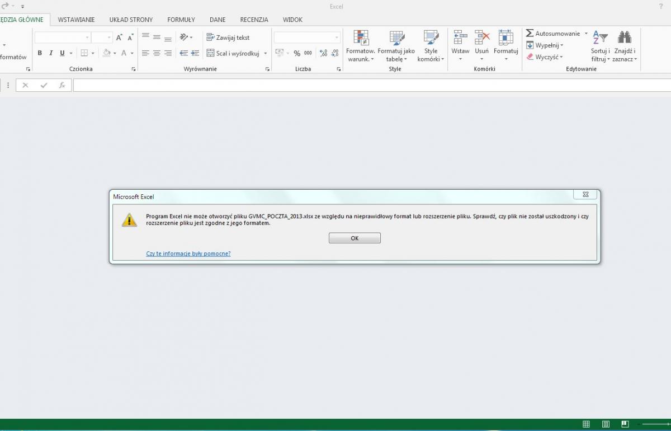
Task: Switch to the WIDOK tab
Action: 292,20
